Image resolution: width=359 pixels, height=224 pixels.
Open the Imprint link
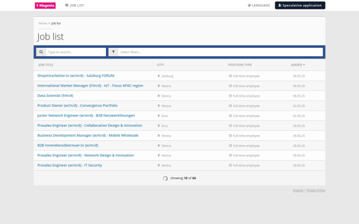coord(298,190)
